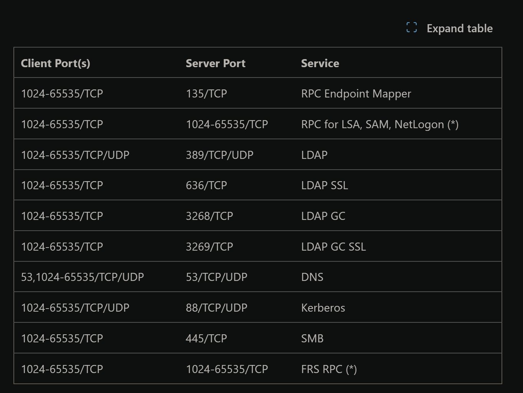Select the Service column header
523x393 pixels.
click(320, 63)
